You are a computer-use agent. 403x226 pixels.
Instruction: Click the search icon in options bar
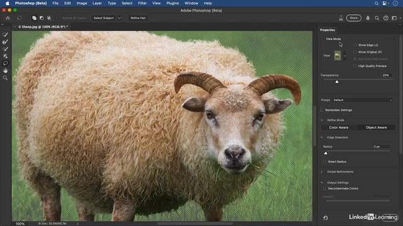point(377,18)
